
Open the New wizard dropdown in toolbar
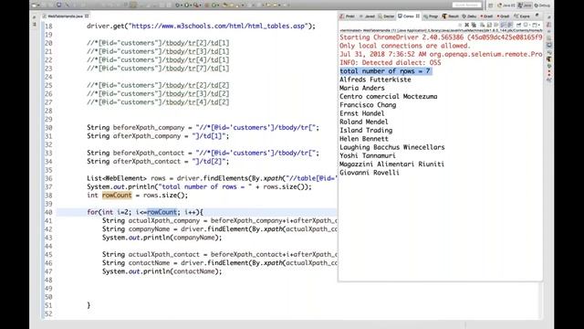pyautogui.click(x=38, y=5)
